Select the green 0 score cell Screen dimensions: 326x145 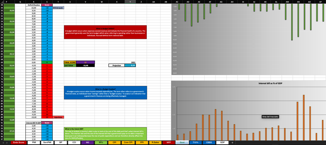(47, 62)
